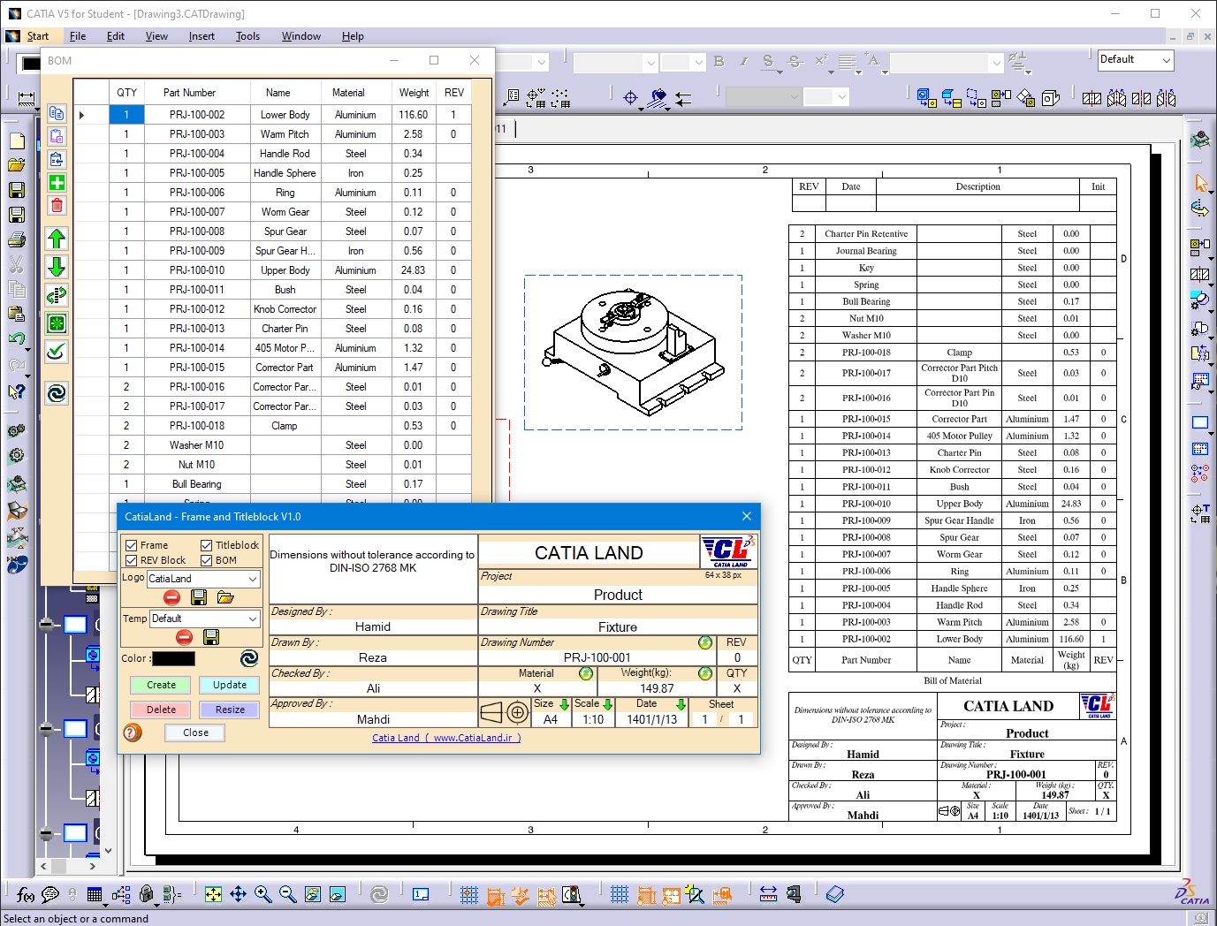Click refresh icon beside Drawing Number
The width and height of the screenshot is (1217, 926).
[x=705, y=642]
